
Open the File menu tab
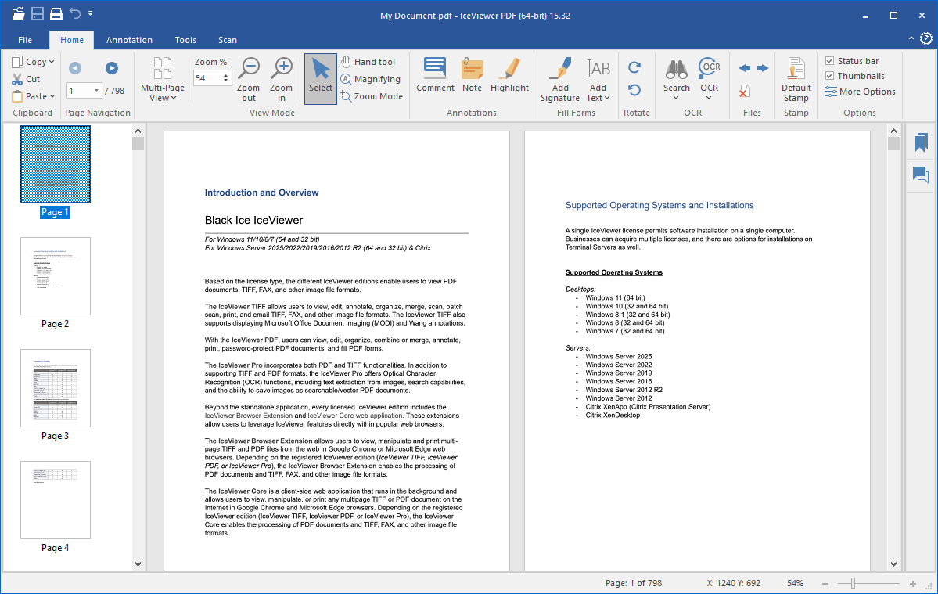[x=25, y=39]
